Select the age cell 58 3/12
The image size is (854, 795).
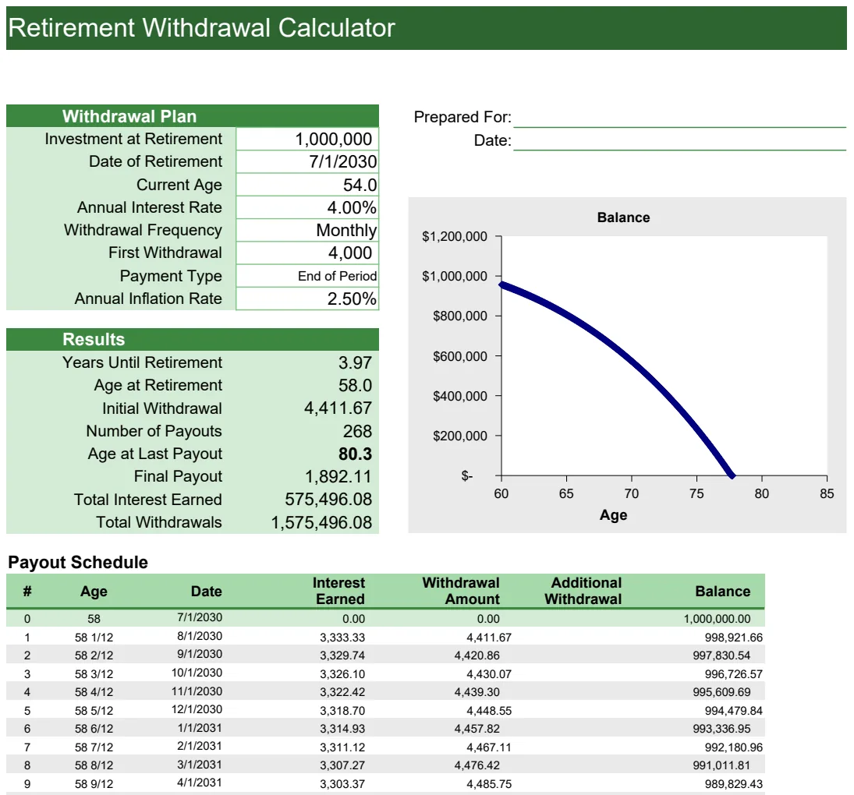tap(94, 673)
